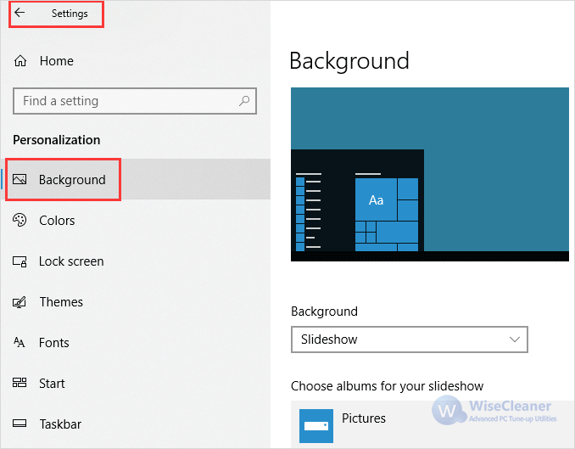Click the Lock screen monitor icon
Image resolution: width=575 pixels, height=449 pixels.
click(20, 261)
